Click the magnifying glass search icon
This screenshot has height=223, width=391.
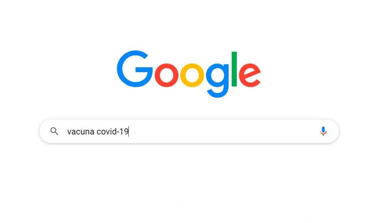pyautogui.click(x=54, y=131)
